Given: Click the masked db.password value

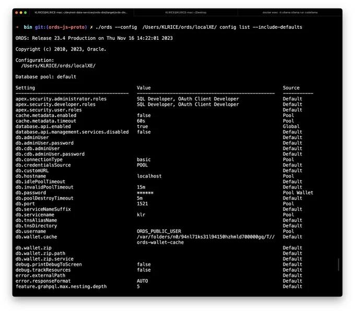Looking at the screenshot, I should click(x=145, y=193).
